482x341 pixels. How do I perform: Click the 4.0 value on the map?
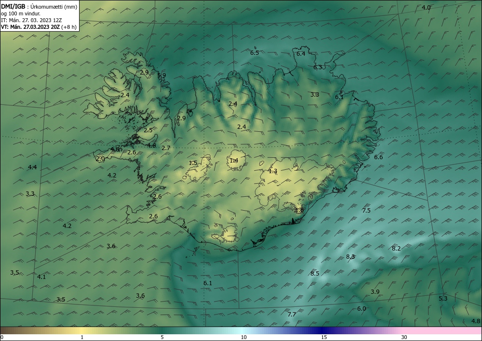pos(426,8)
